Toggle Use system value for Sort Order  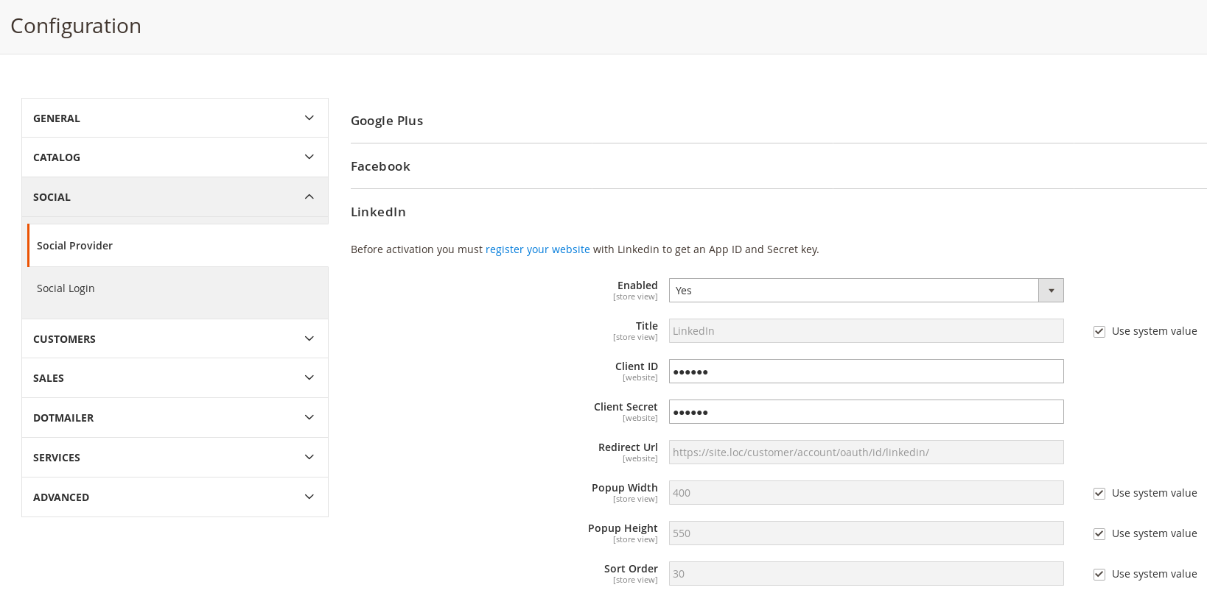1099,575
